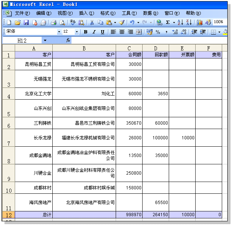Click the Format Painter brush icon
Viewport: 231px width, 225px height.
[x=122, y=22]
